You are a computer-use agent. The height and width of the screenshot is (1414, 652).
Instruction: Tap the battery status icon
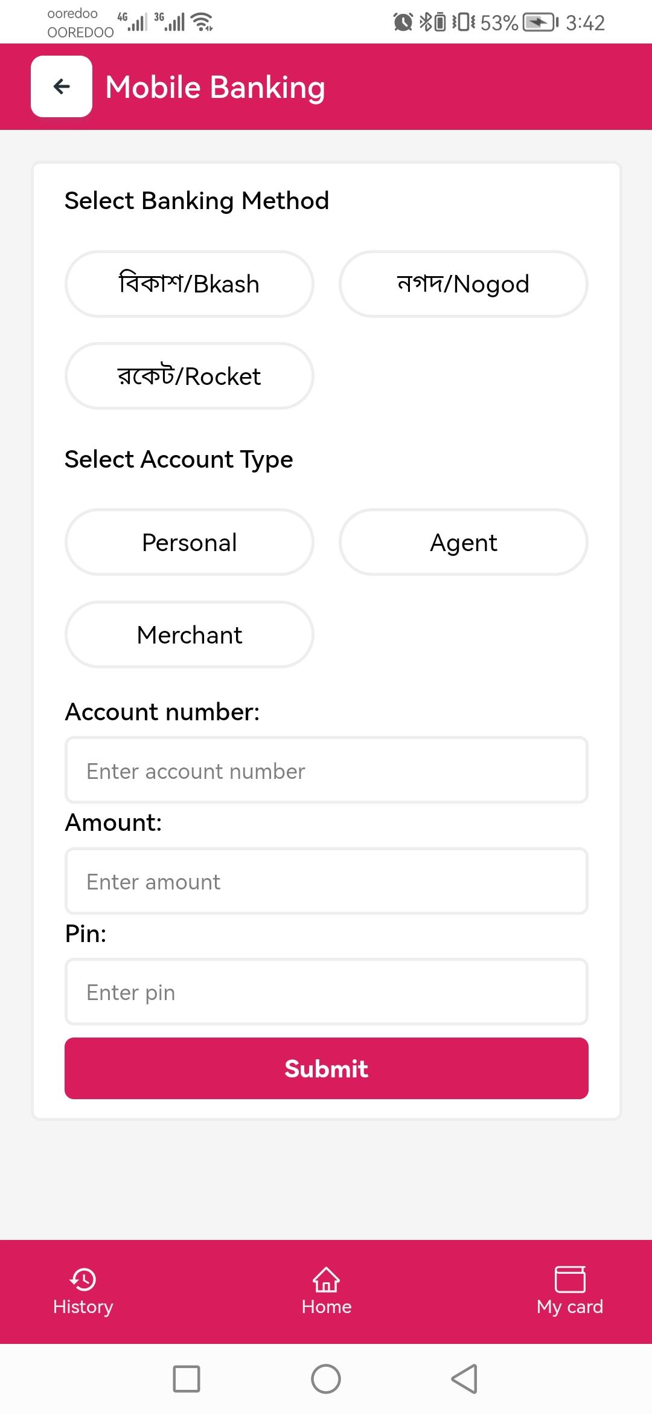[x=540, y=23]
